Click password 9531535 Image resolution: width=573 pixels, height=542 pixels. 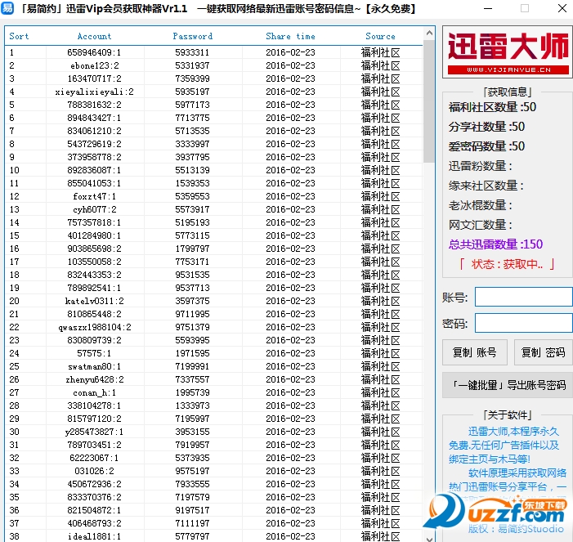click(193, 275)
